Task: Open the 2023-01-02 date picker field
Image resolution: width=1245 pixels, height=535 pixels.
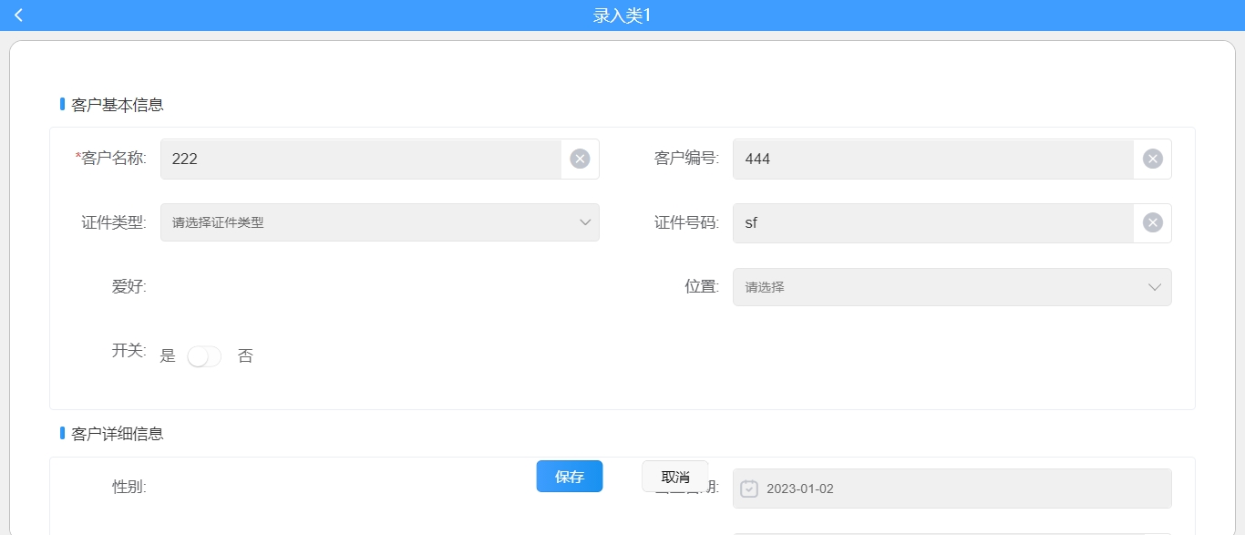Action: (x=952, y=489)
